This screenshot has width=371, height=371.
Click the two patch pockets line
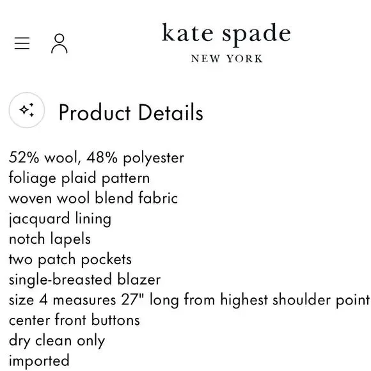click(x=70, y=260)
